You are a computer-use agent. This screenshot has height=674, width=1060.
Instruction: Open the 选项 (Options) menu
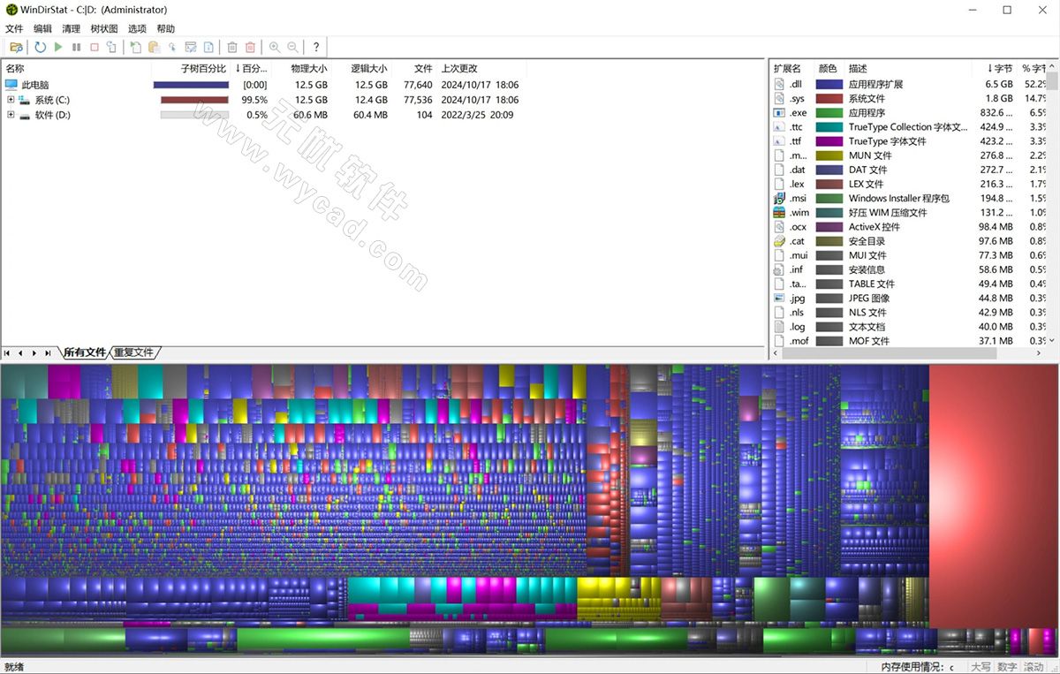point(137,28)
